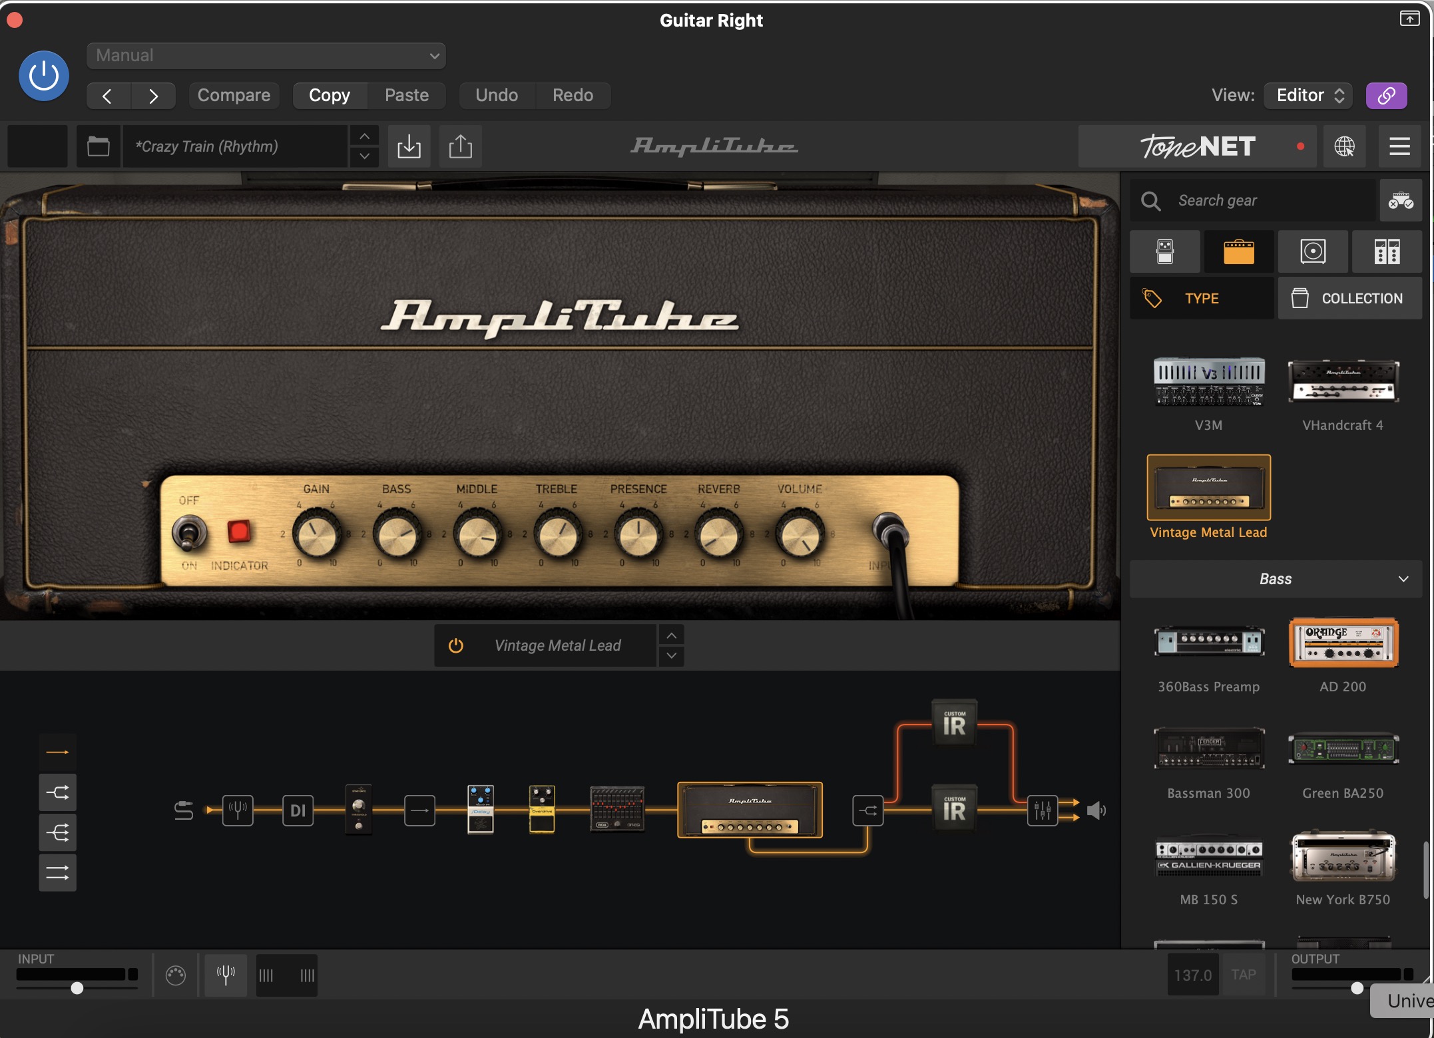
Task: Open the ToneNET panel
Action: (1197, 146)
